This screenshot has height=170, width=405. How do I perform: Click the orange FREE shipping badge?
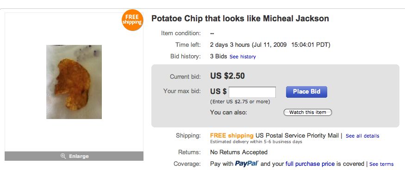132,20
